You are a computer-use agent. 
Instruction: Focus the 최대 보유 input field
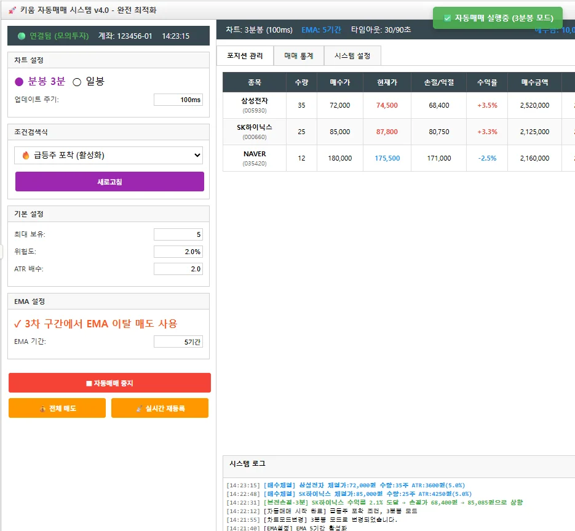point(178,234)
